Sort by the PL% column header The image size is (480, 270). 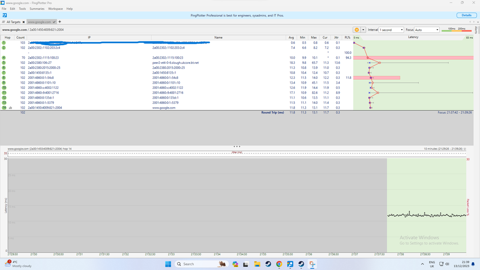(x=347, y=37)
